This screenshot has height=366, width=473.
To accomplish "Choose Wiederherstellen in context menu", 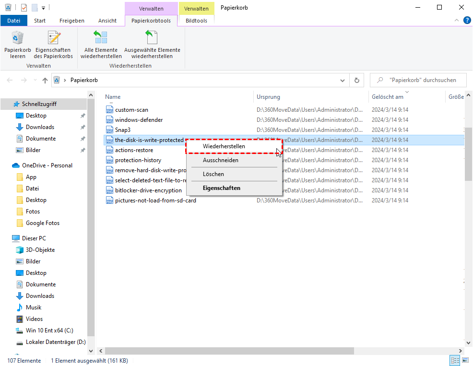I will [224, 146].
